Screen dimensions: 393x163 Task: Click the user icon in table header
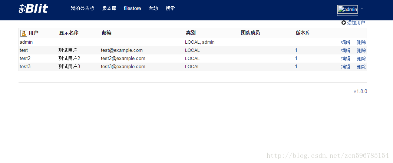(x=24, y=33)
